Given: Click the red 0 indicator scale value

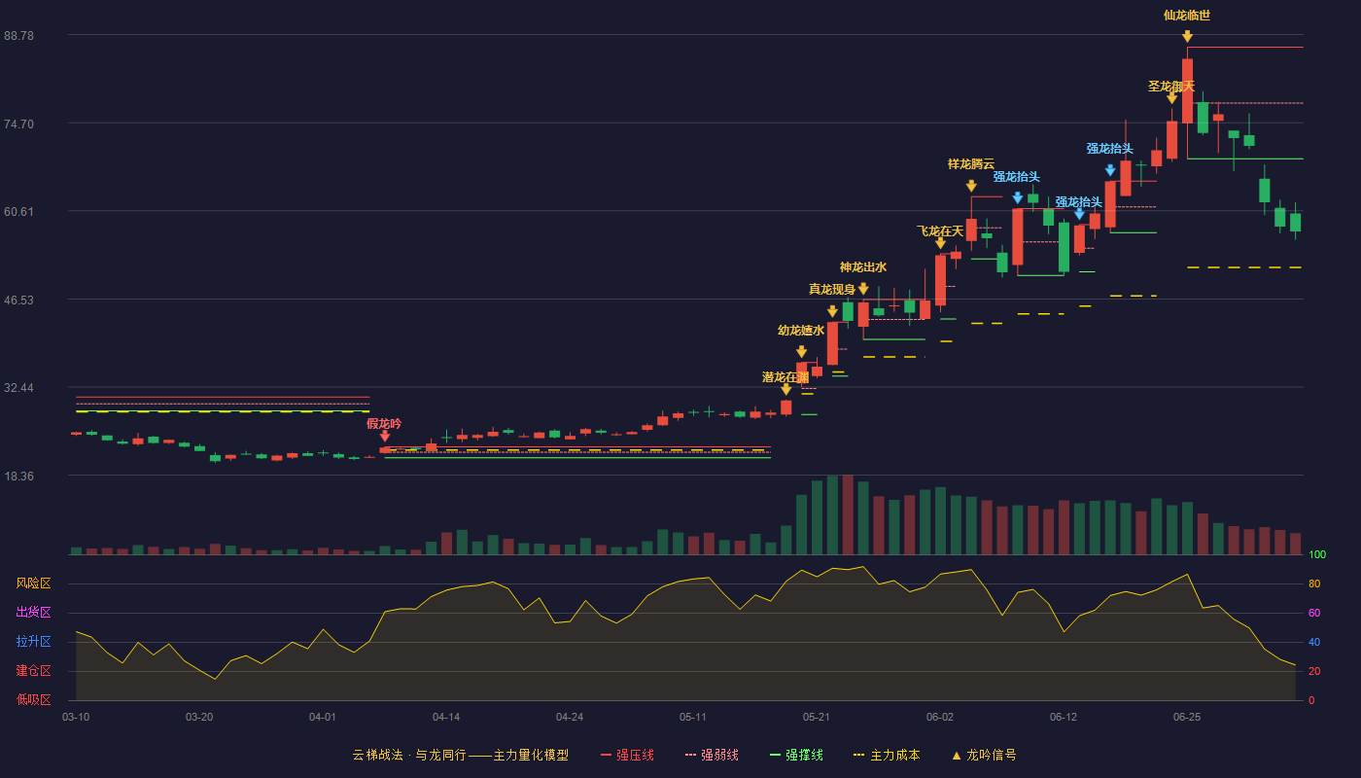Looking at the screenshot, I should 1311,700.
